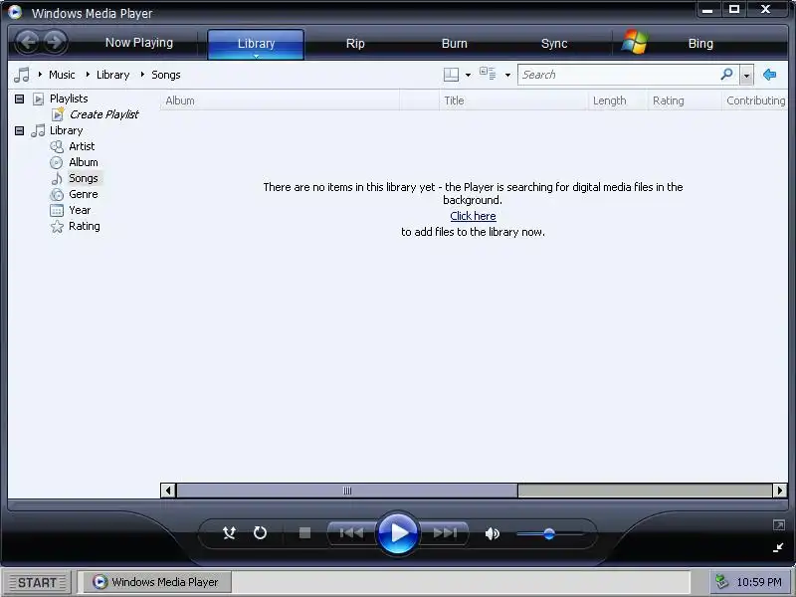
Task: Click the scrollbar right arrow
Action: [780, 491]
